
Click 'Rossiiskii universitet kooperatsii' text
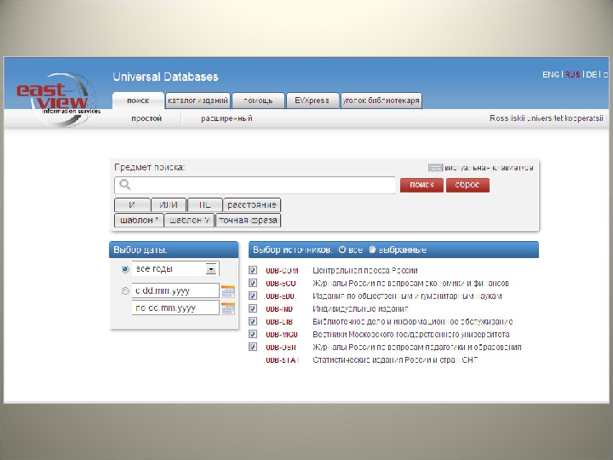[x=547, y=118]
